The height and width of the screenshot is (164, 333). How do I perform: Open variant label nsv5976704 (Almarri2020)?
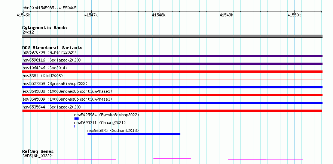click(x=49, y=52)
